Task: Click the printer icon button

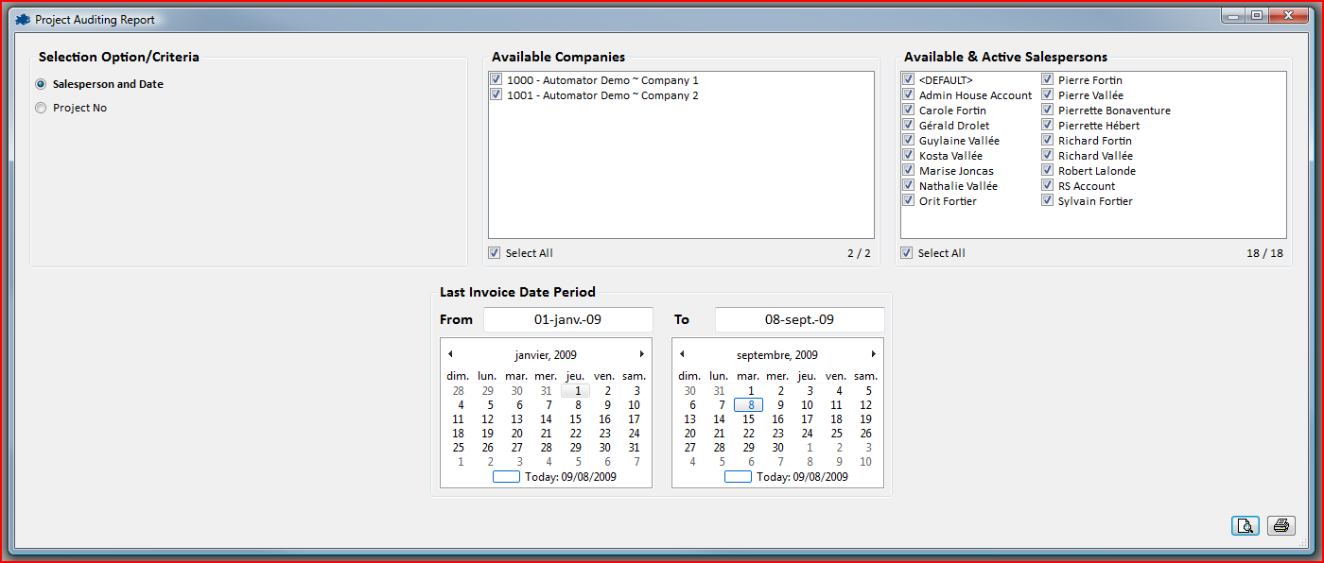Action: tap(1281, 526)
